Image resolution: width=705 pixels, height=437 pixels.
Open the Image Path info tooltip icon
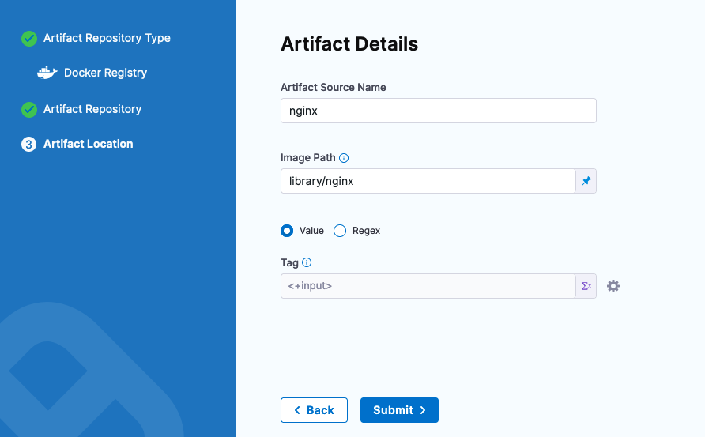(x=344, y=158)
